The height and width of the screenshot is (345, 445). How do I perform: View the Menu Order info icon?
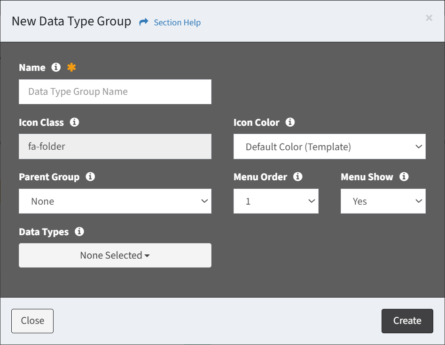tap(297, 177)
